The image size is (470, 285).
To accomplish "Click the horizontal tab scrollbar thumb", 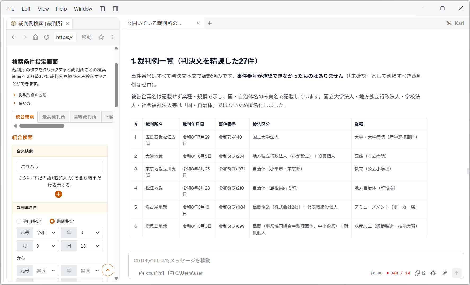I will tap(42, 126).
